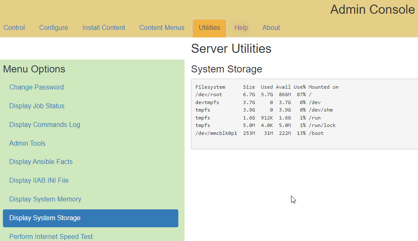Click the /dev/mmcblk0p1 filesystem entry
Image resolution: width=418 pixels, height=241 pixels.
tap(216, 133)
